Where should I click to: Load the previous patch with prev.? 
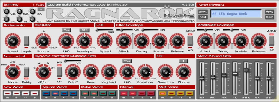pos(203,12)
